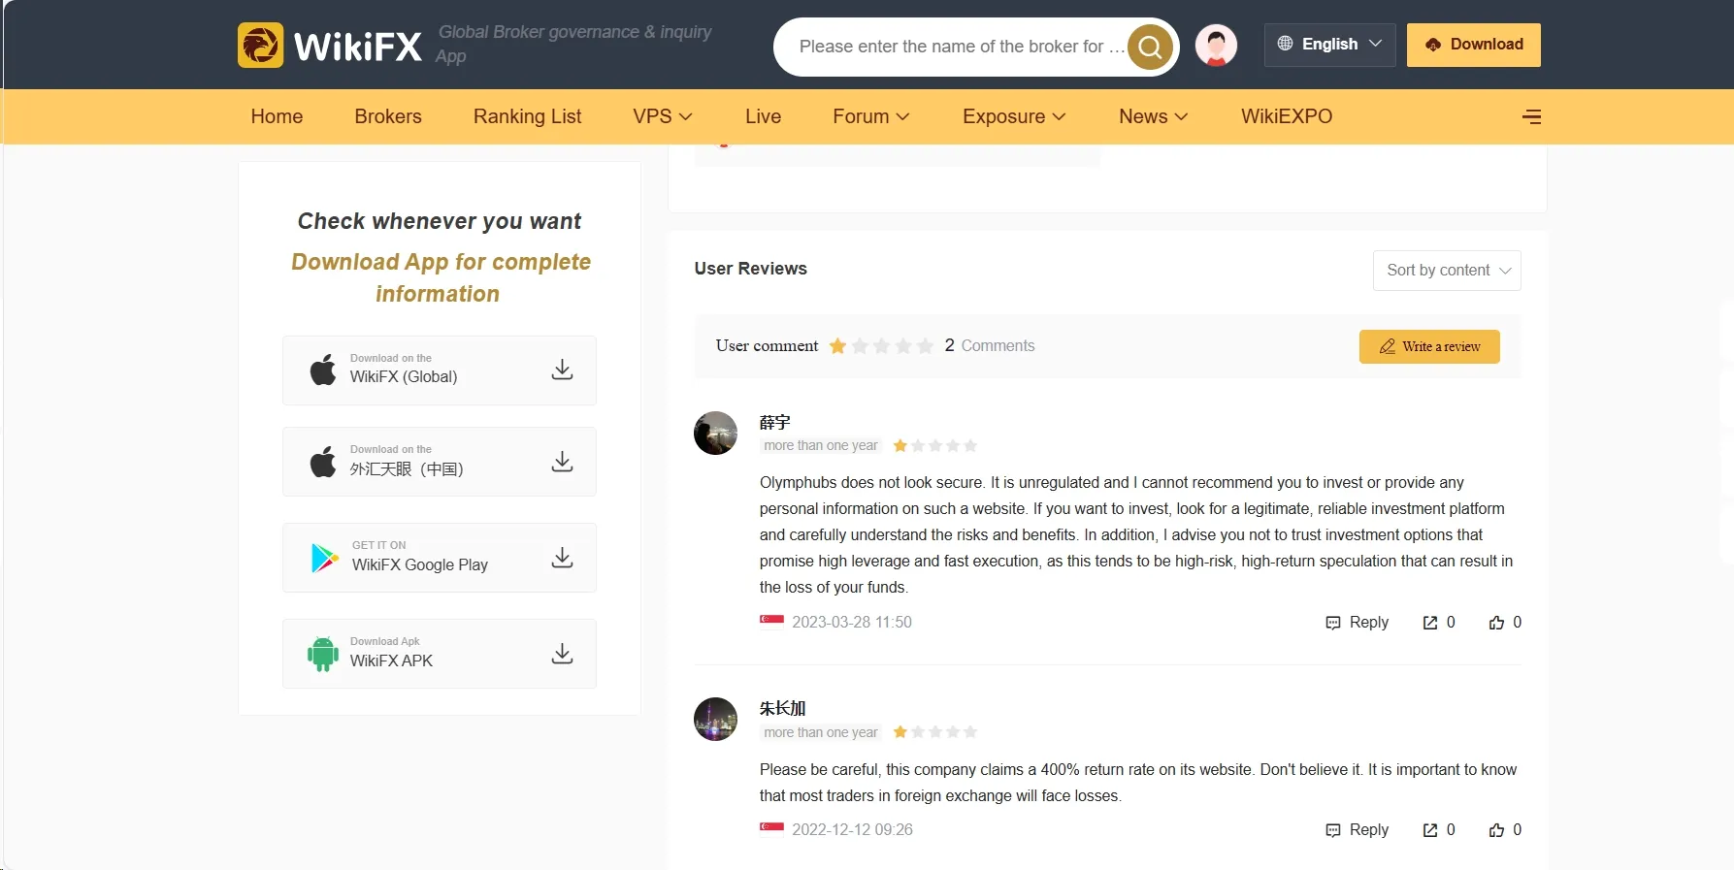The image size is (1734, 870).
Task: Click share icon on 朱长加's review
Action: click(1430, 830)
